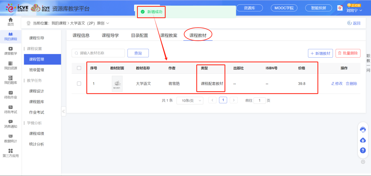Open the customer service headset icon
Screen dimensions: 371x176
pos(363,130)
